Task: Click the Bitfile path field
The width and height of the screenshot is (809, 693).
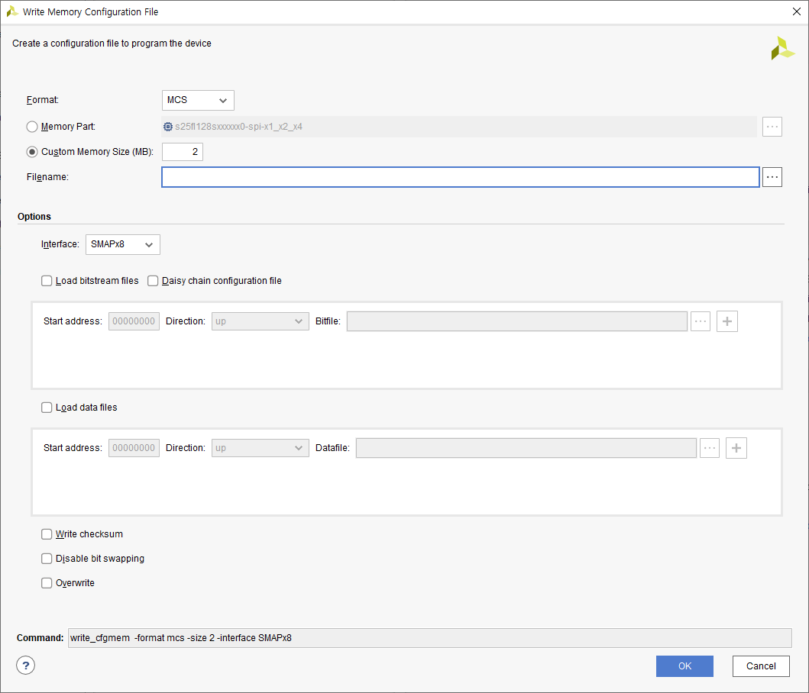Action: 517,321
